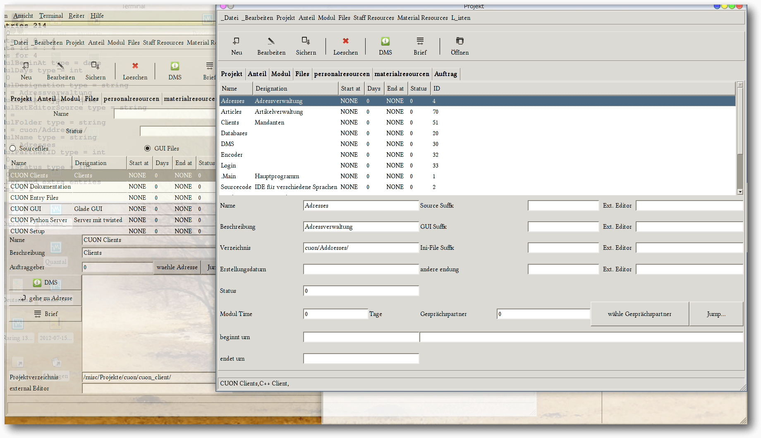Click the module list scrollbar down arrow
Image resolution: width=761 pixels, height=438 pixels.
740,191
